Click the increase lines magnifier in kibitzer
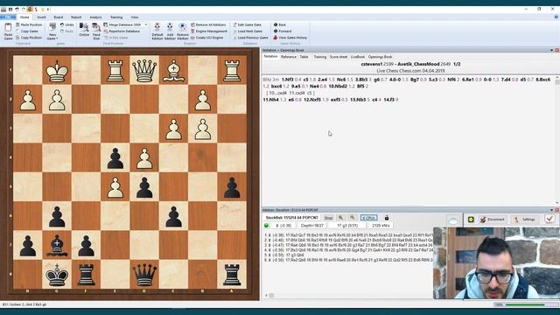The image size is (560, 315). 353,218
